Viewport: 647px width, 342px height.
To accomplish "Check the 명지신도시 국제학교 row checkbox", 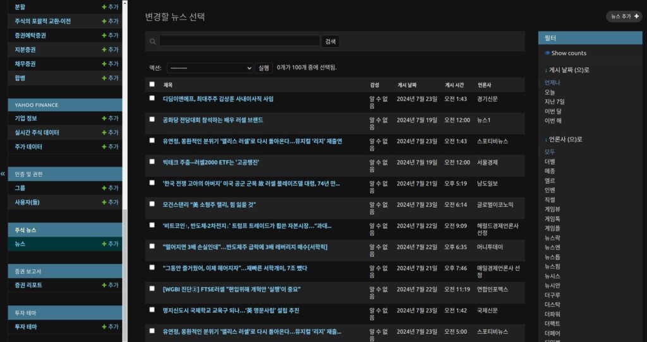I will [x=152, y=309].
